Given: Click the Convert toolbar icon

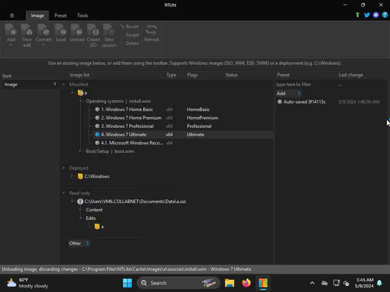Looking at the screenshot, I should click(43, 35).
